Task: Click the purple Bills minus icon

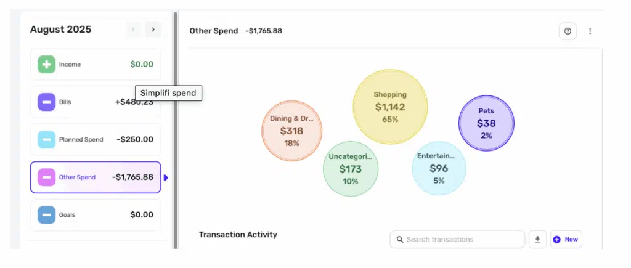Action: point(47,102)
